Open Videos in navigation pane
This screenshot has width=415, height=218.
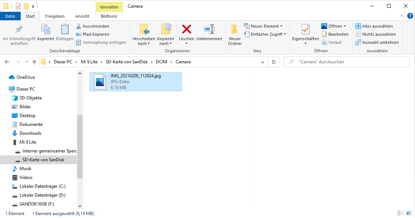[22, 177]
